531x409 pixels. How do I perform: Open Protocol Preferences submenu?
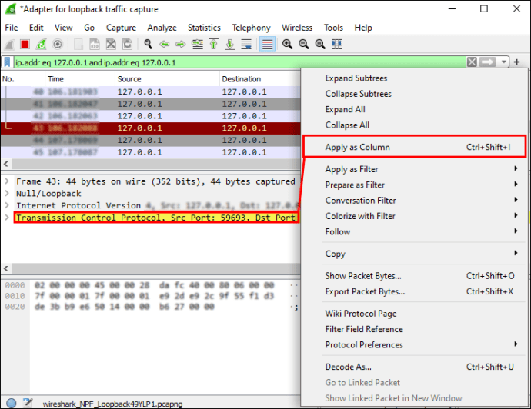pyautogui.click(x=415, y=344)
